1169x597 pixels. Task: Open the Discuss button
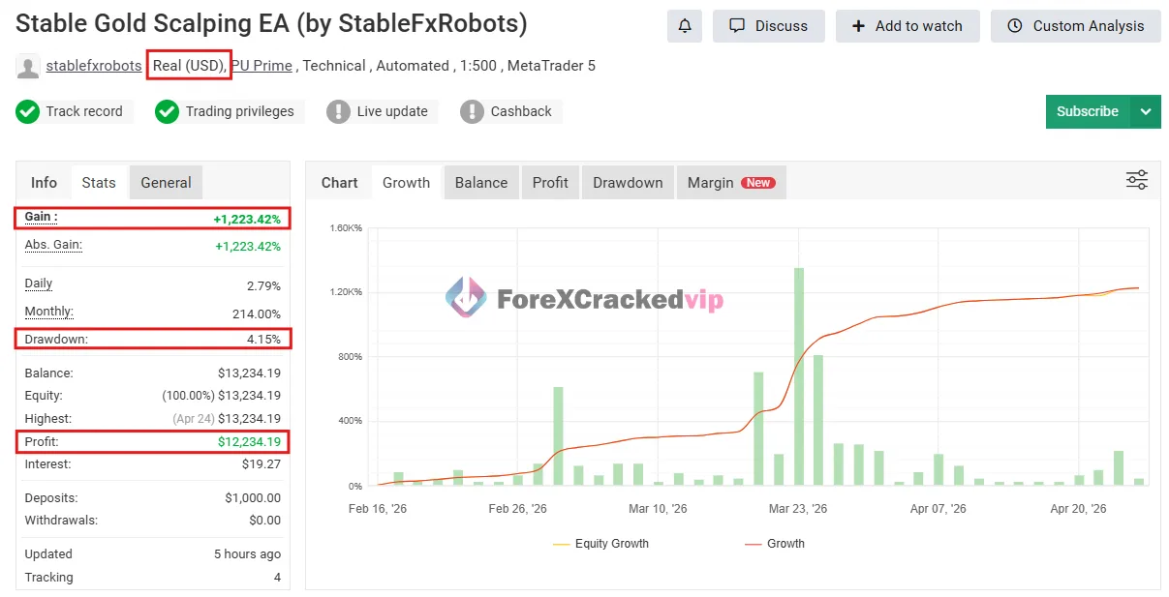point(769,26)
